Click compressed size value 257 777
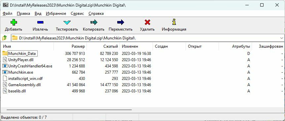The width and height of the screenshot is (285, 121). point(111,72)
